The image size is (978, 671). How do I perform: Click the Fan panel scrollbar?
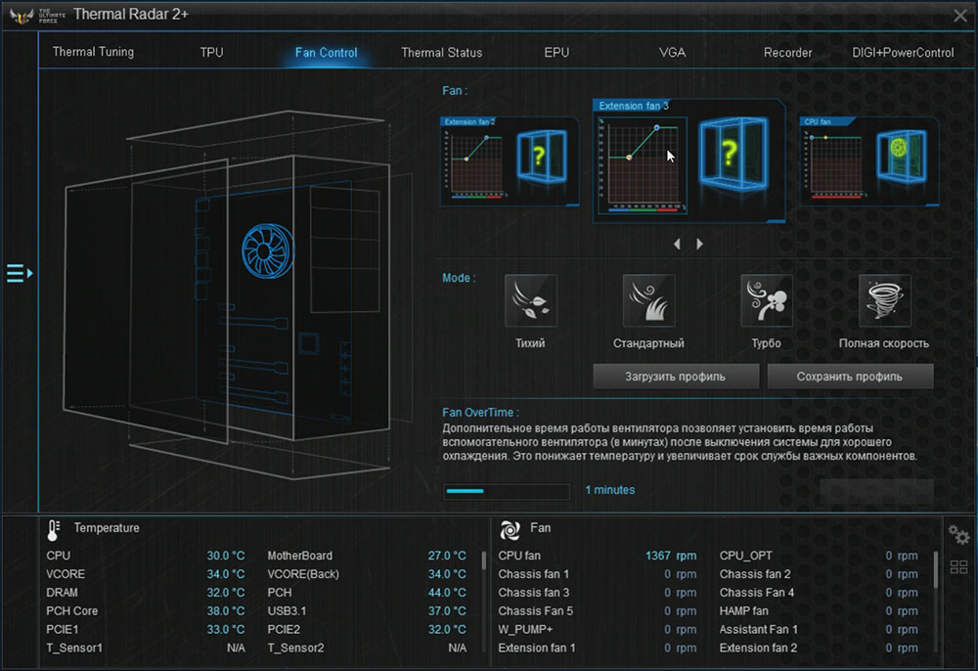(x=936, y=568)
